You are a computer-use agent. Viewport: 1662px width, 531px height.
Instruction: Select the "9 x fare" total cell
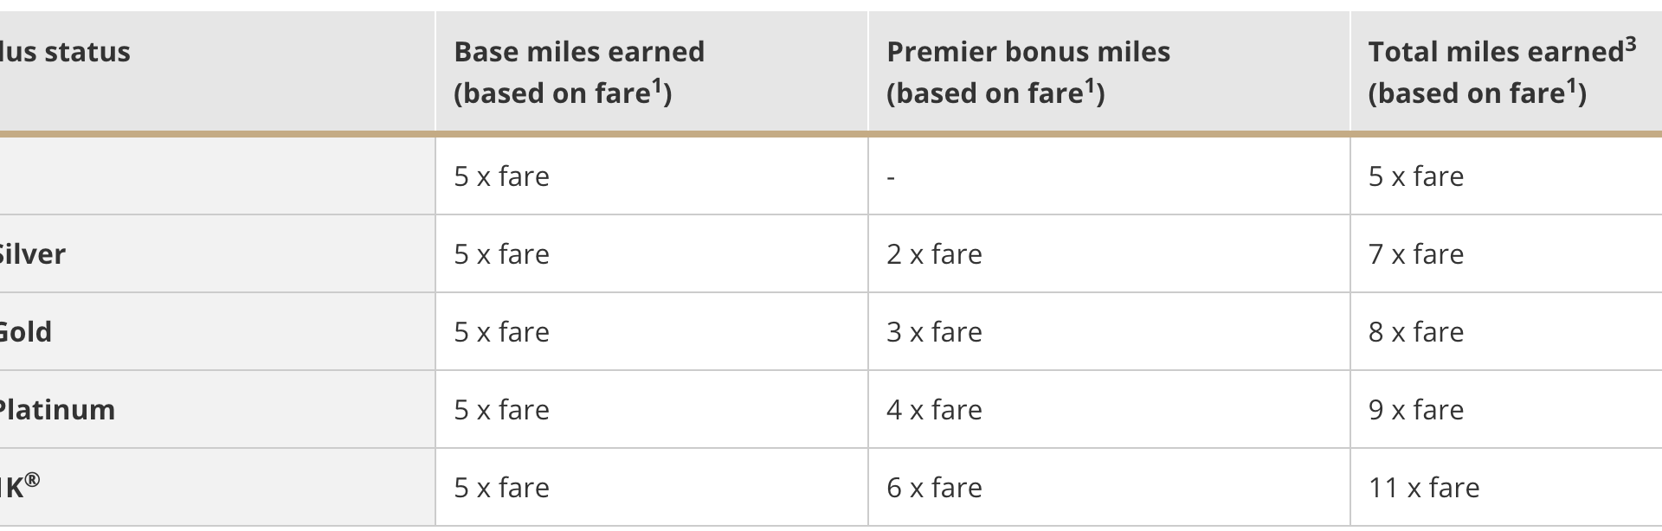pos(1415,410)
